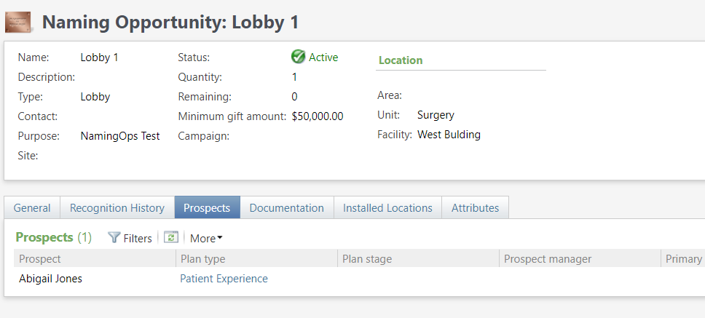Image resolution: width=705 pixels, height=318 pixels.
Task: Click the Primary column header
Action: point(683,259)
